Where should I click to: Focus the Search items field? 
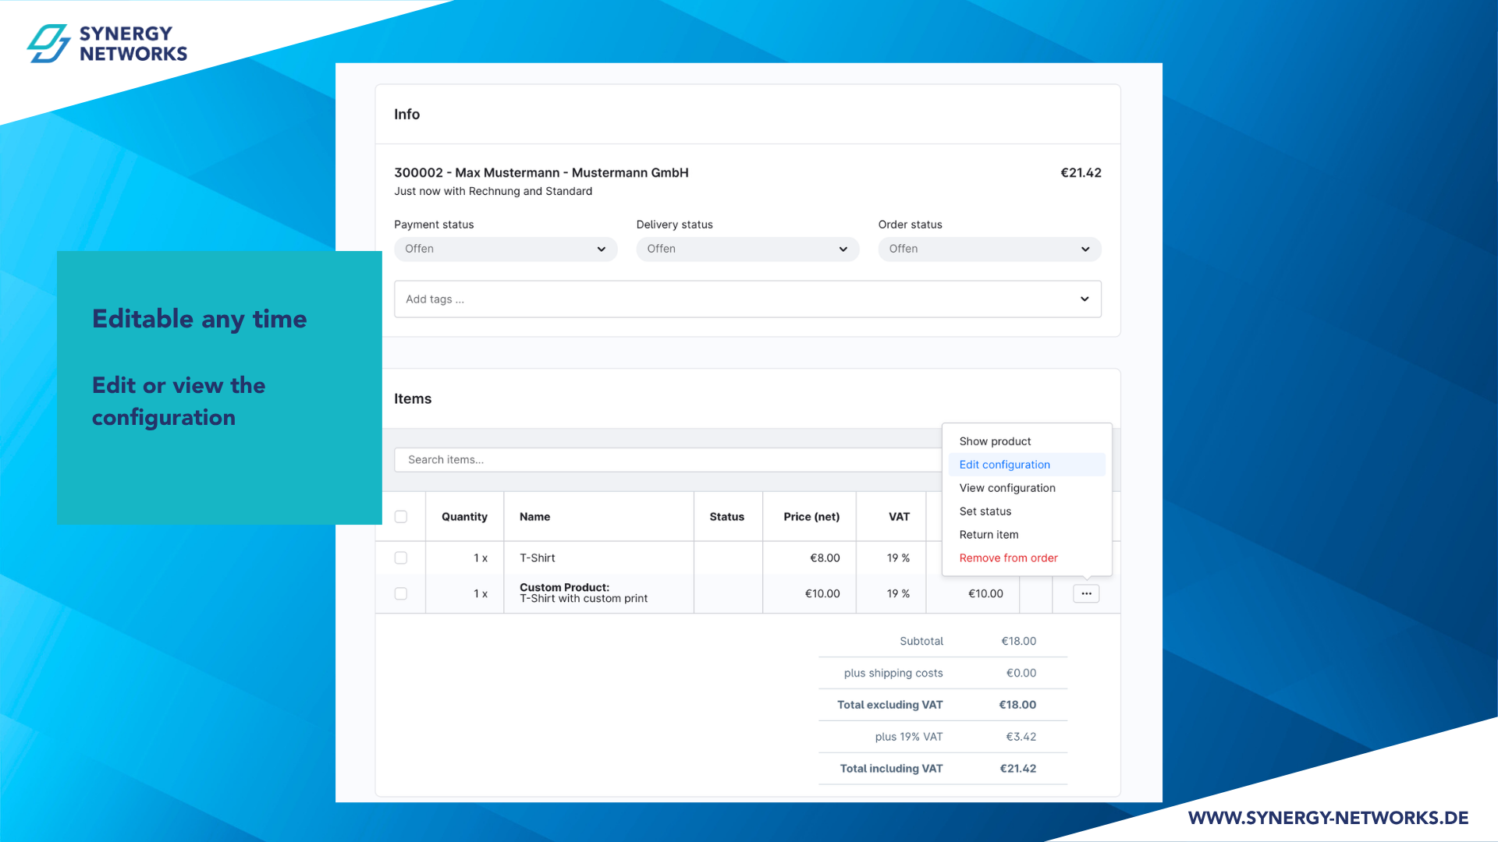pyautogui.click(x=668, y=459)
